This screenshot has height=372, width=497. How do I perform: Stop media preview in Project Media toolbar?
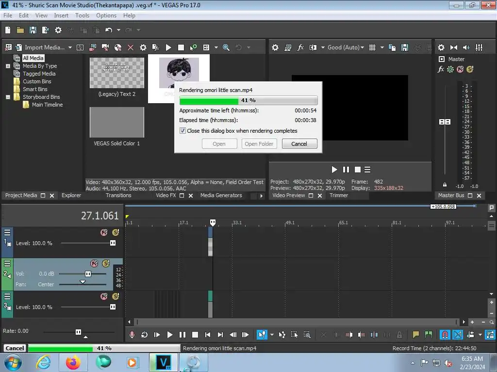pos(181,47)
